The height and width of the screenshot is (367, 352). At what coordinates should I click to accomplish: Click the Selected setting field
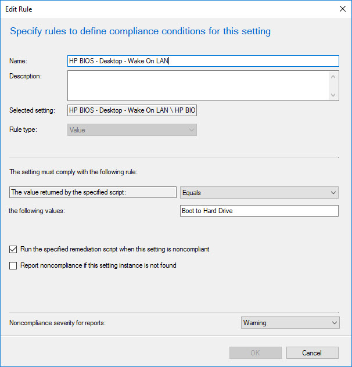click(132, 110)
